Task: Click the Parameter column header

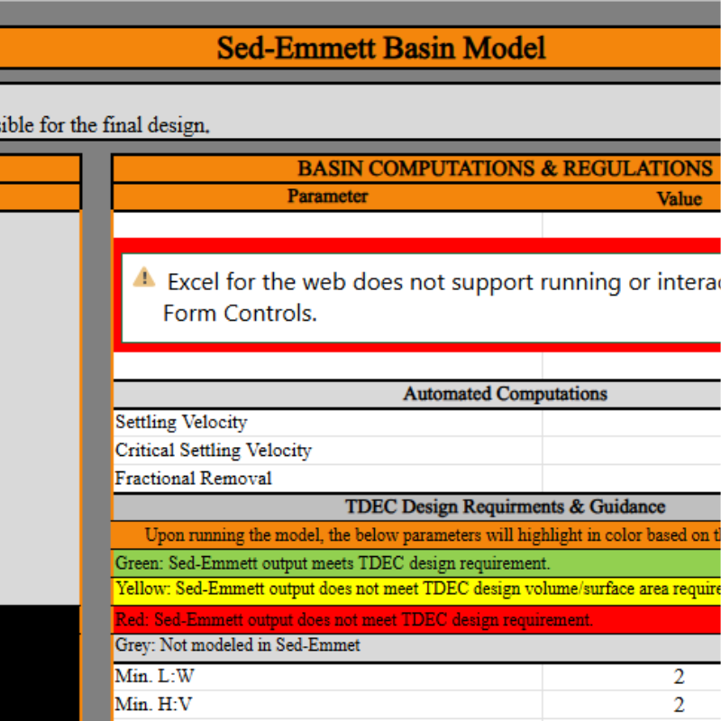Action: 327,196
